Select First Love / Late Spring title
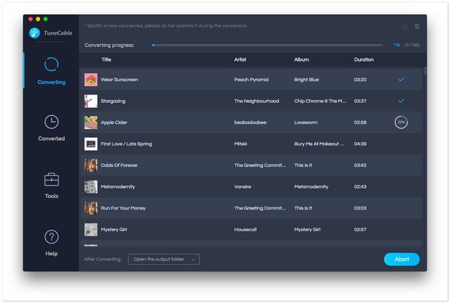The image size is (450, 303). click(x=126, y=144)
